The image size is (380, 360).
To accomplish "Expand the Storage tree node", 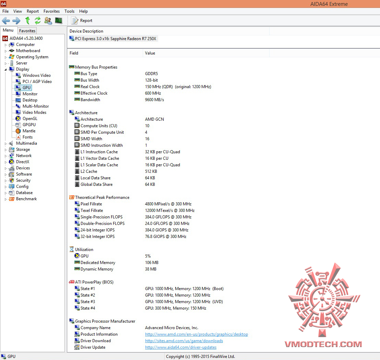I will tap(5, 150).
